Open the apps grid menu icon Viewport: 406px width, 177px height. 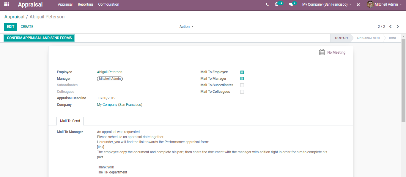[x=7, y=4]
